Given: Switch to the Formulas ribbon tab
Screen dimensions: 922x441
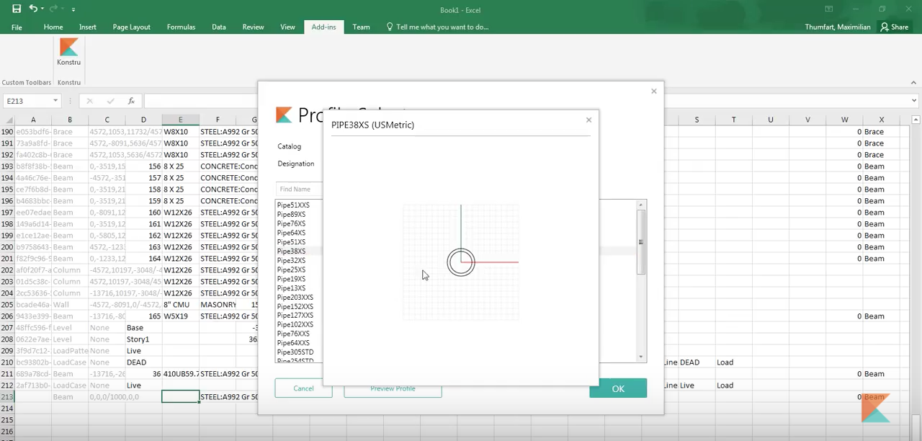Looking at the screenshot, I should pyautogui.click(x=181, y=27).
